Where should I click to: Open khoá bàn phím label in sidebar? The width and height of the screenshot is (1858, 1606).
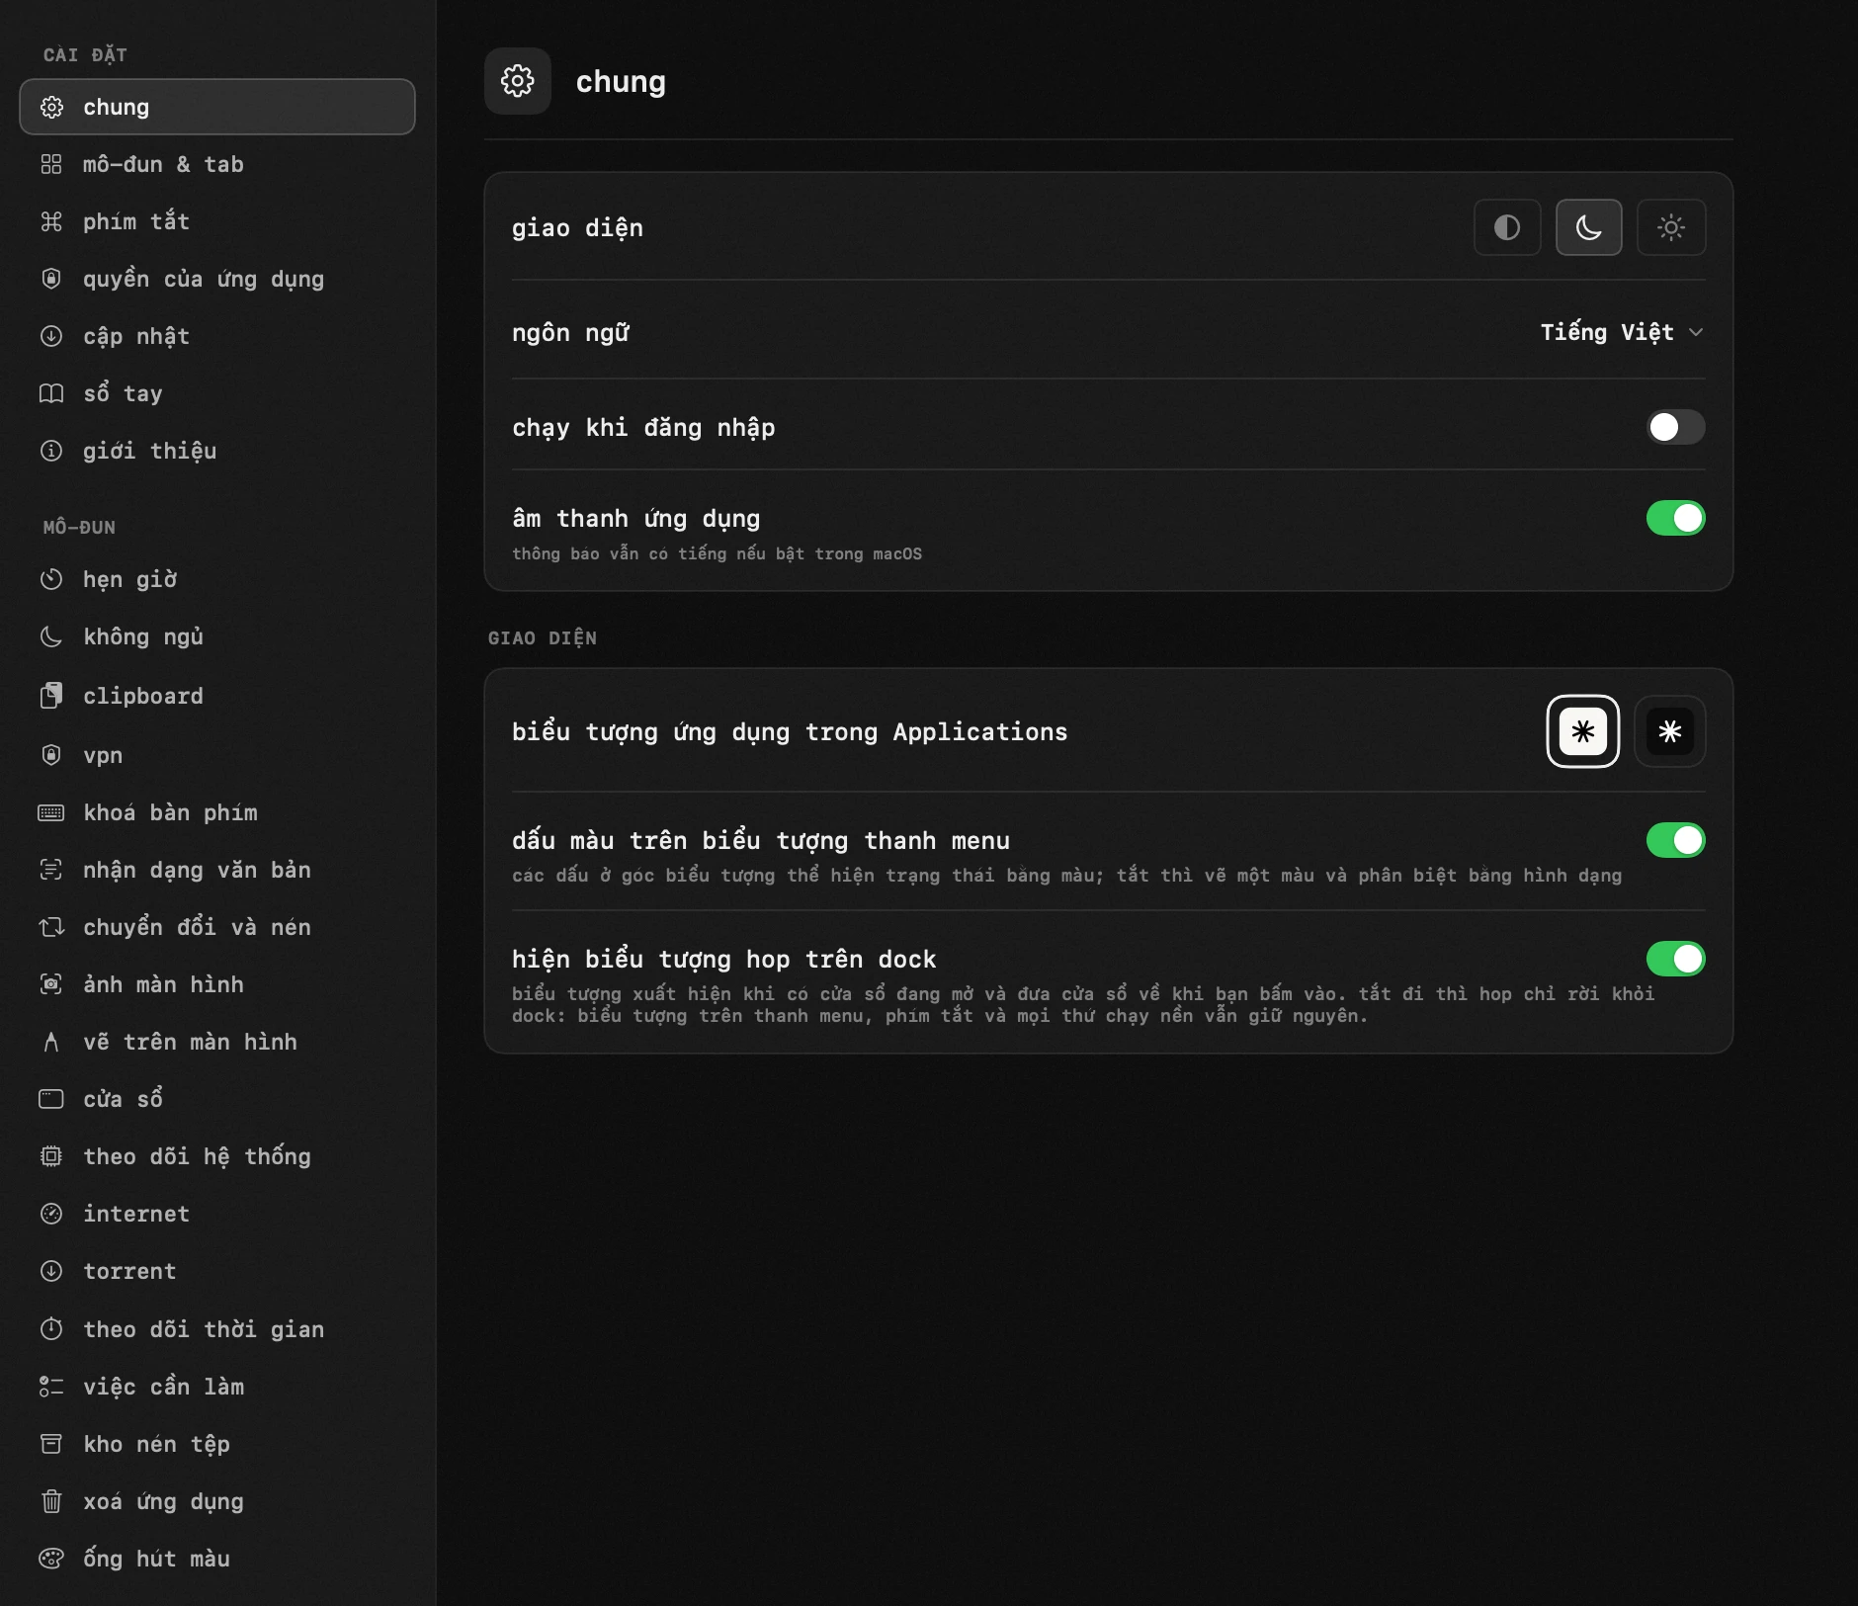coord(170,812)
